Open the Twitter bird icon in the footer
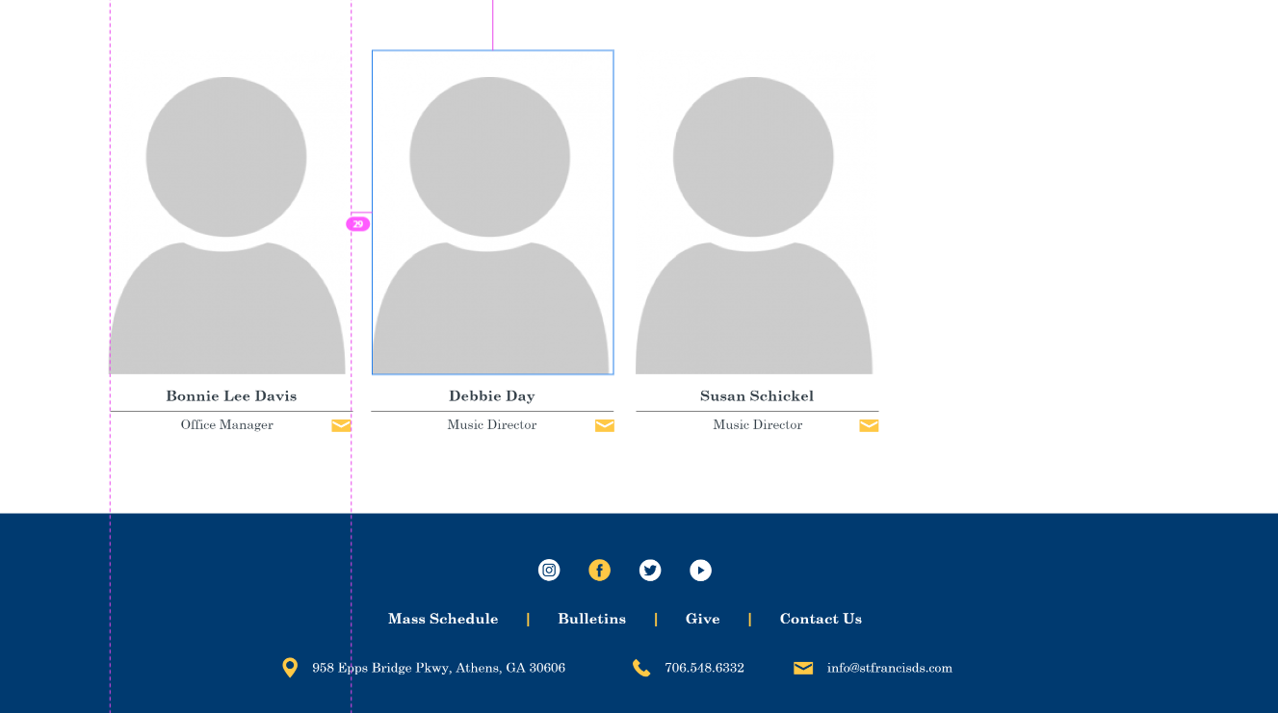1278x713 pixels. point(650,571)
